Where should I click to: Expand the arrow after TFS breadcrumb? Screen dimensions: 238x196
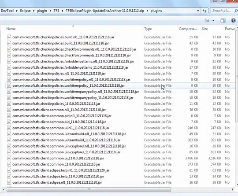pos(63,11)
